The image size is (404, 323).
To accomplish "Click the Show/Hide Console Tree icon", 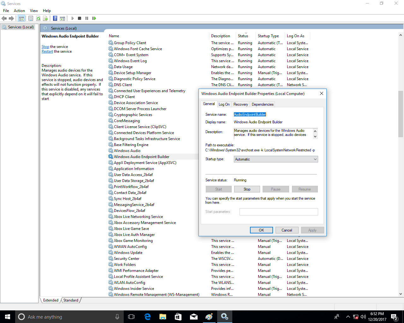I will (21, 18).
